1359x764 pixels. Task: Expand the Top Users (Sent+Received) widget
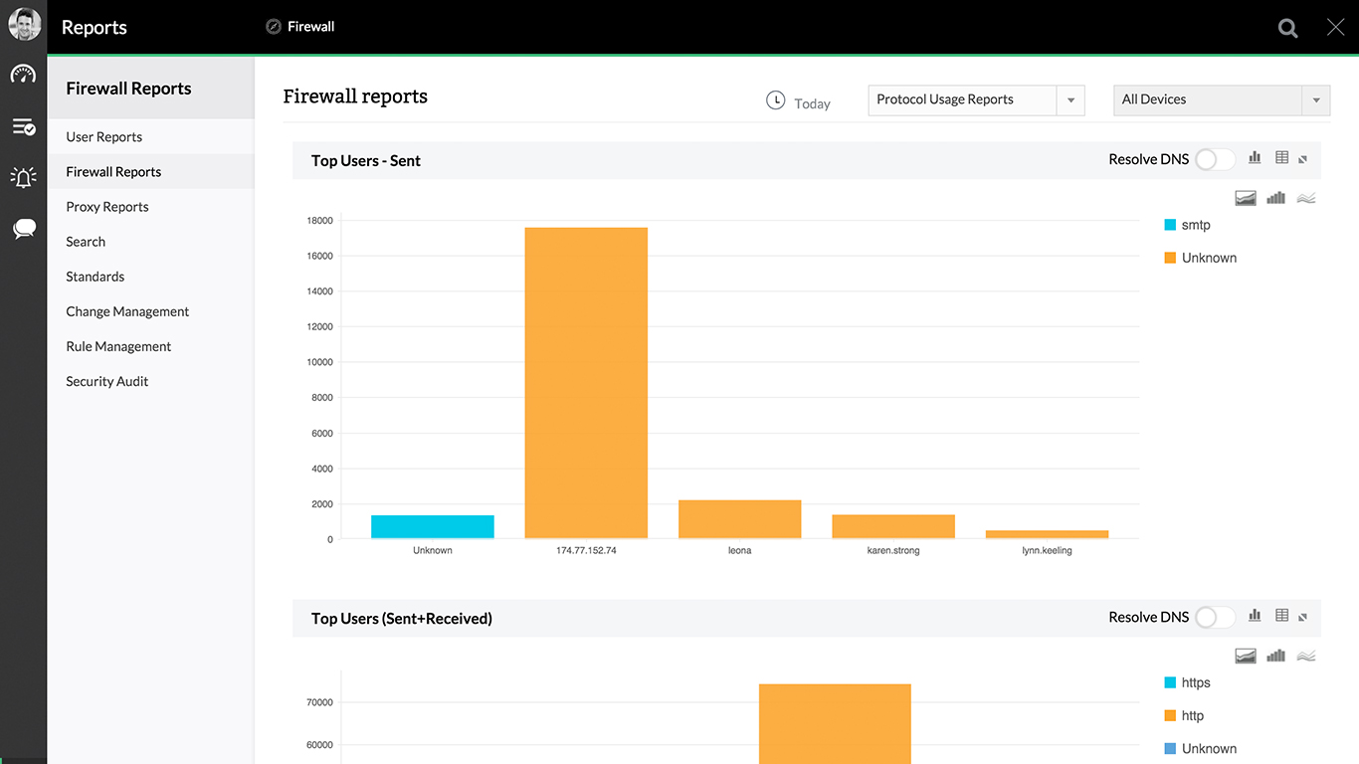1303,617
